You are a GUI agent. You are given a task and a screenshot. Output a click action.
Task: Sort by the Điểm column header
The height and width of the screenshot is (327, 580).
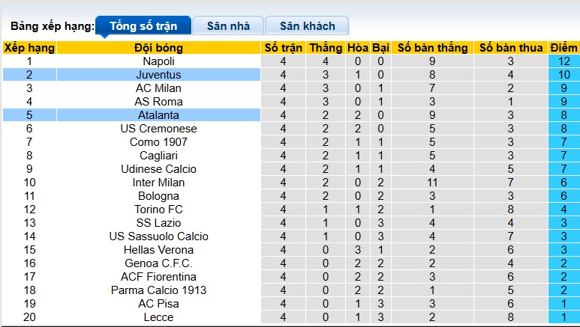pos(564,48)
